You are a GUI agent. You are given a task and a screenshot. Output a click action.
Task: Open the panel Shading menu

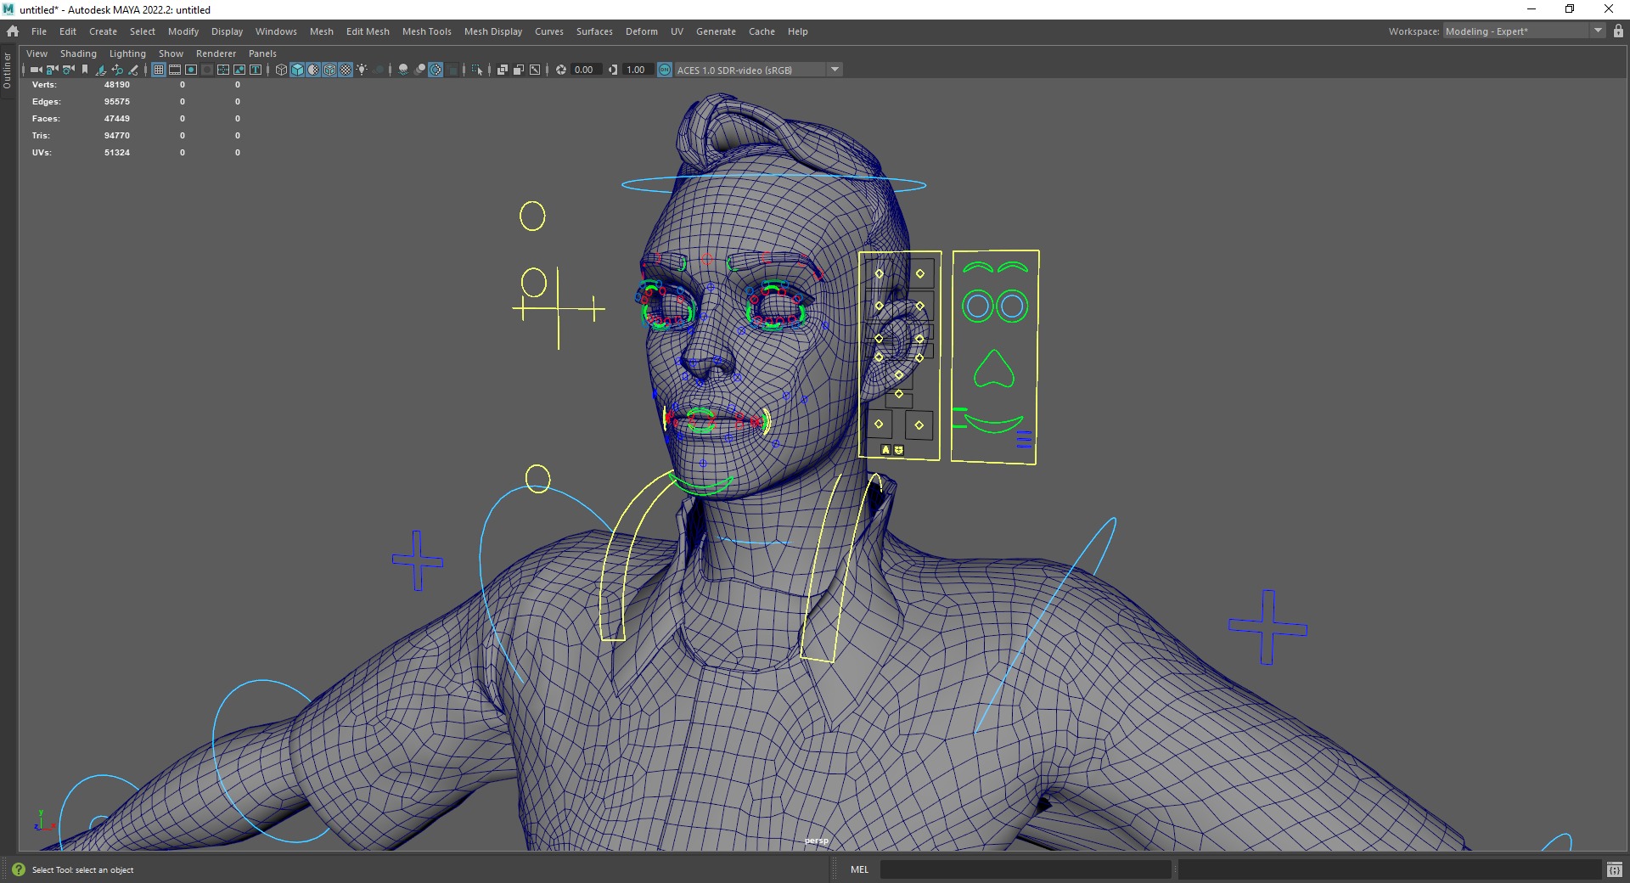78,53
